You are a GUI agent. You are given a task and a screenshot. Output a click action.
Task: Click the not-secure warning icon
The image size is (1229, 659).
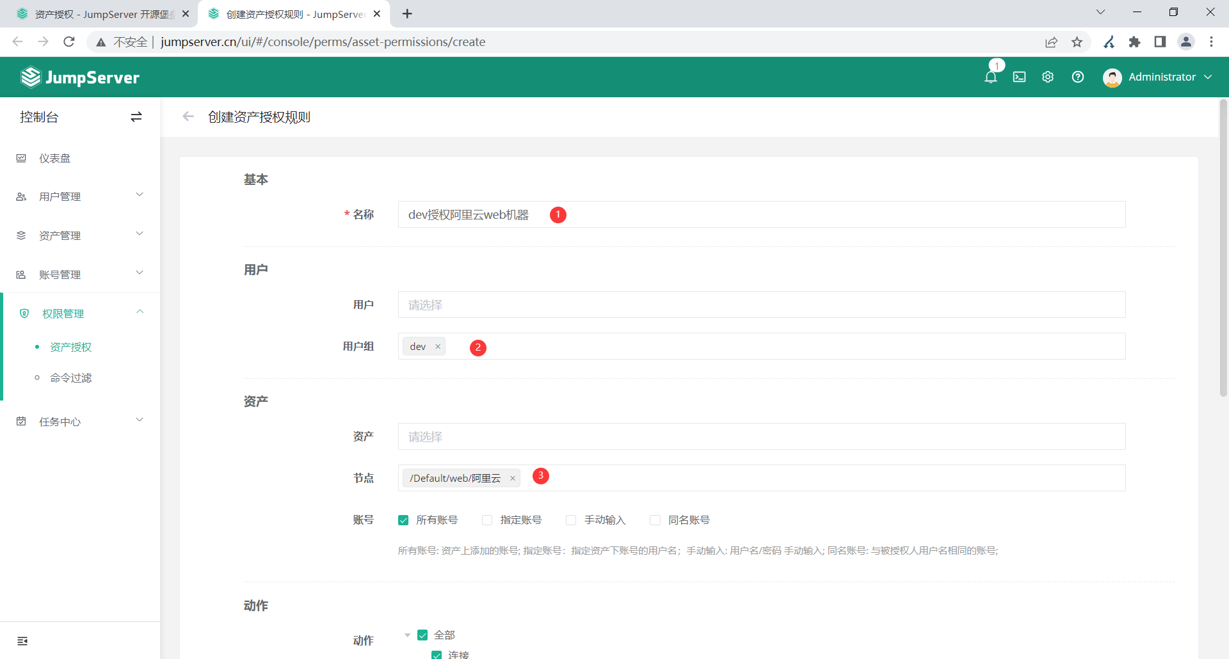pos(101,42)
